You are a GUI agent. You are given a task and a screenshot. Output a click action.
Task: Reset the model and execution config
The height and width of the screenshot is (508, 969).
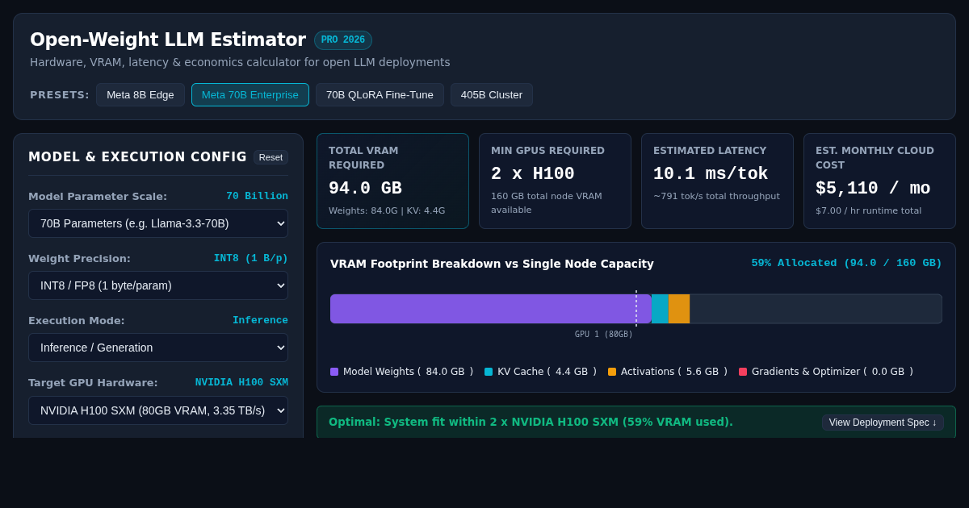pyautogui.click(x=271, y=157)
